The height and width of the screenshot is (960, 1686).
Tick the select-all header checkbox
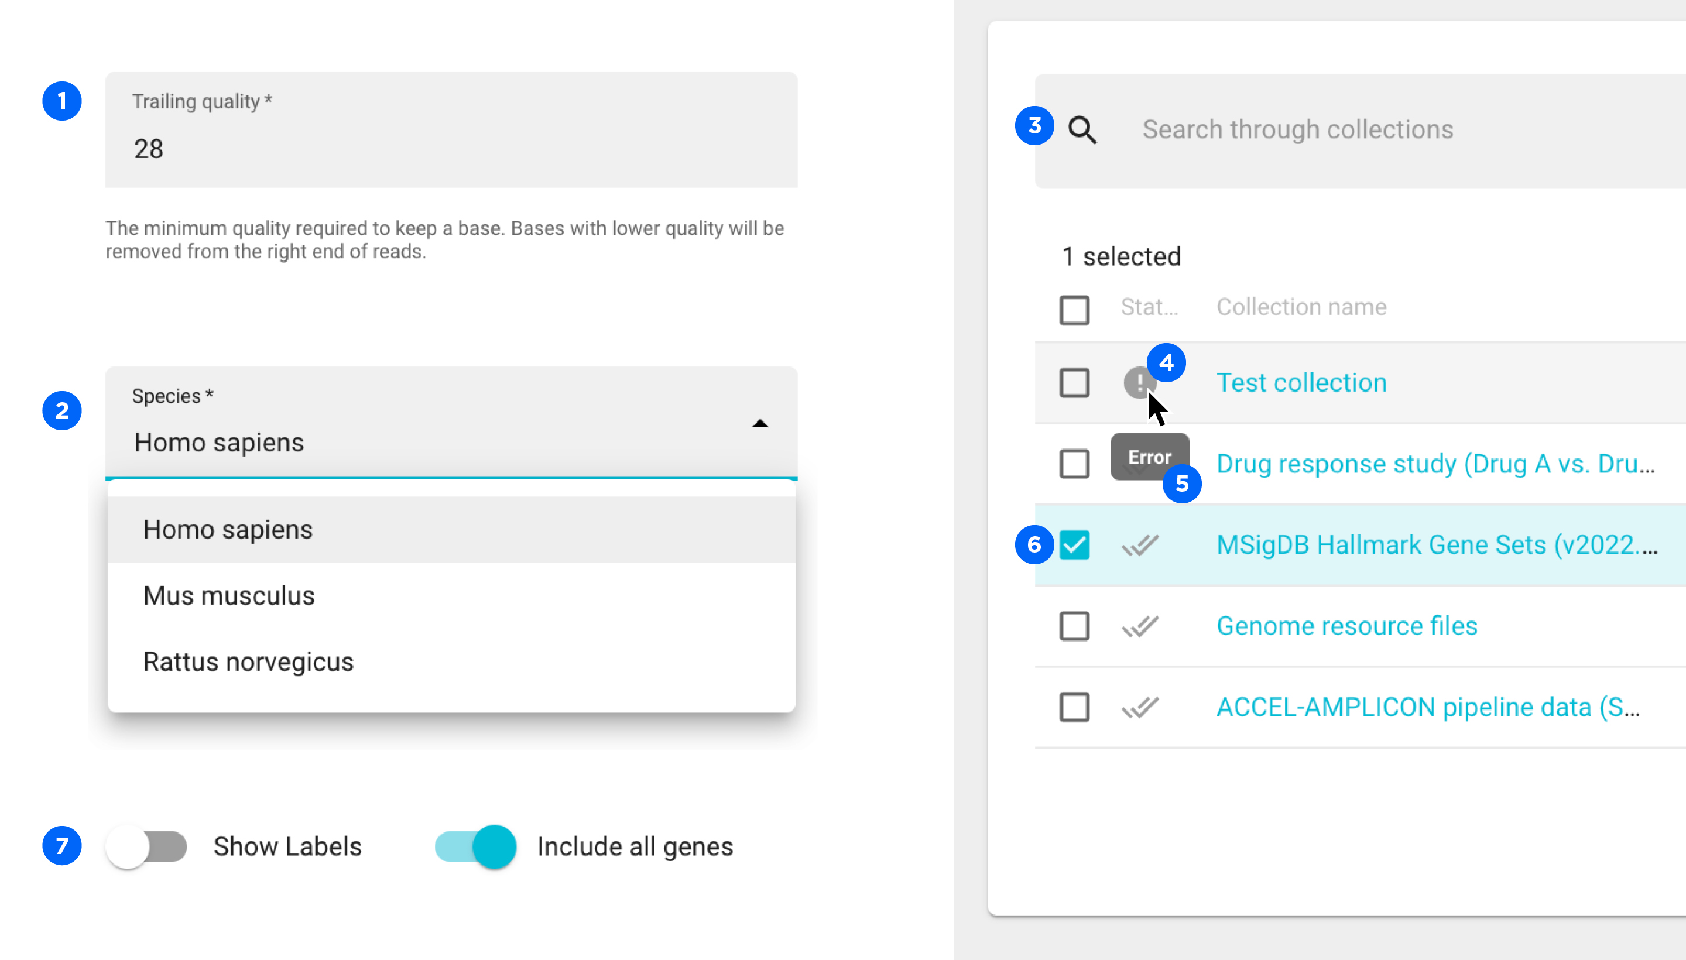coord(1074,310)
